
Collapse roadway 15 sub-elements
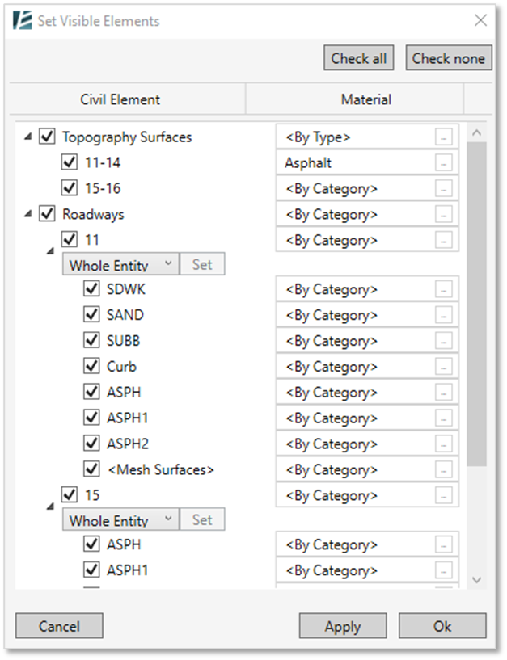[50, 507]
